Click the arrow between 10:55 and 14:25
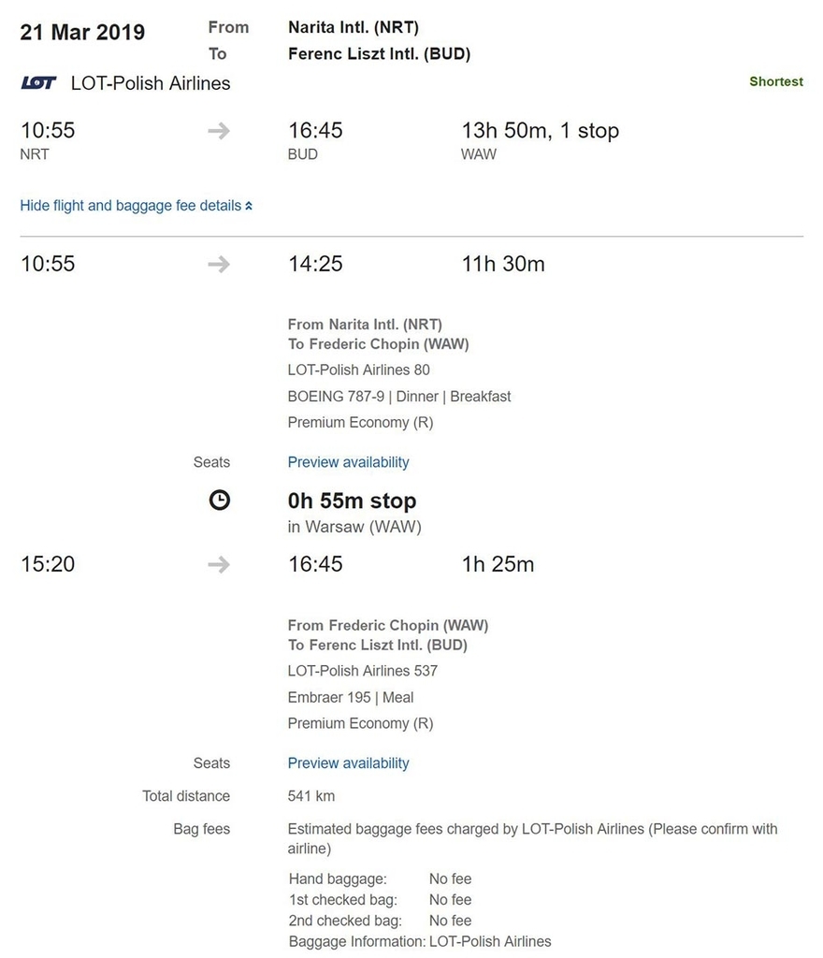 coord(219,265)
